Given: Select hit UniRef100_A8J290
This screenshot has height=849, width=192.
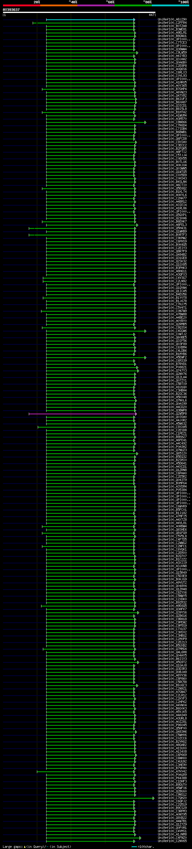Looking at the screenshot, I should coord(172,20).
